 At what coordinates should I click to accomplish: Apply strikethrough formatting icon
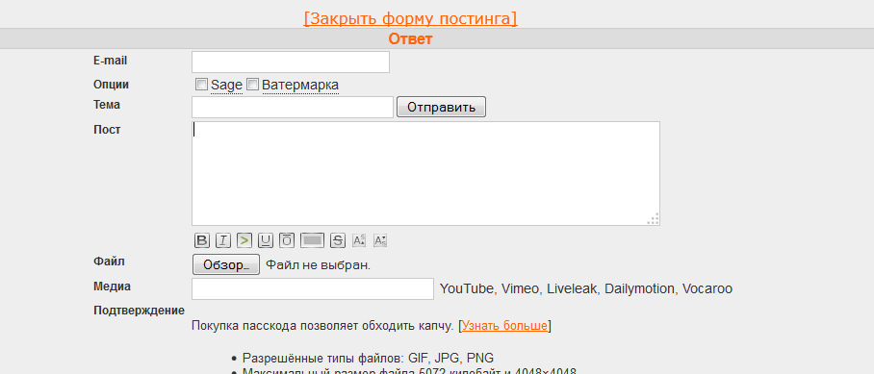click(x=338, y=240)
